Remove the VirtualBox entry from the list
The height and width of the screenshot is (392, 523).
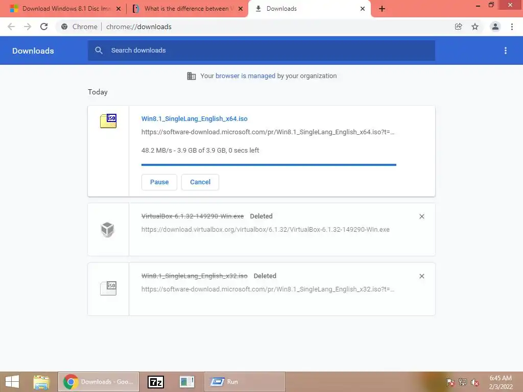tap(421, 216)
